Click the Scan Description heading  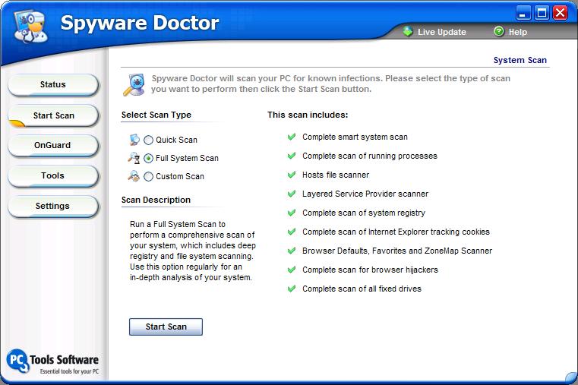(156, 200)
